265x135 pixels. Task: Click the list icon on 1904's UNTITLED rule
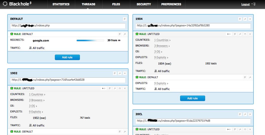click(x=235, y=34)
